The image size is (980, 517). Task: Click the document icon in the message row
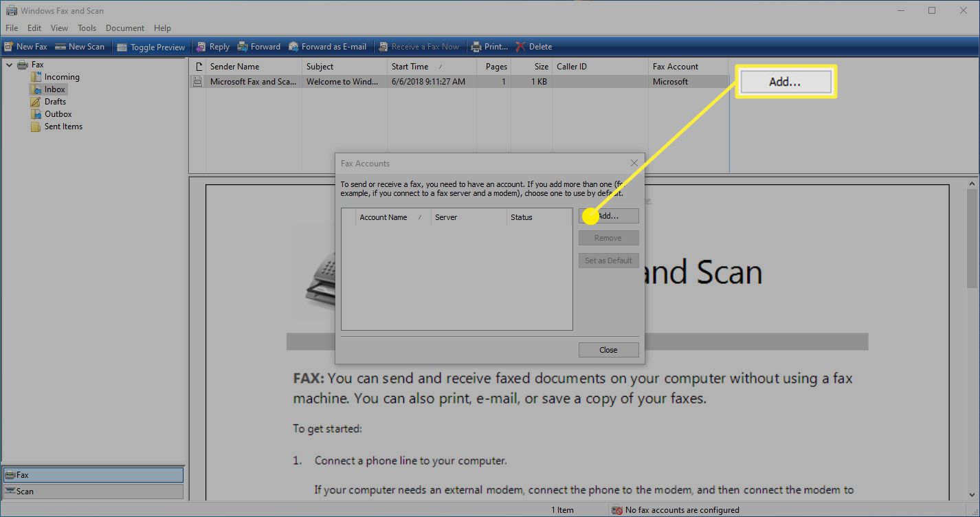pos(198,82)
